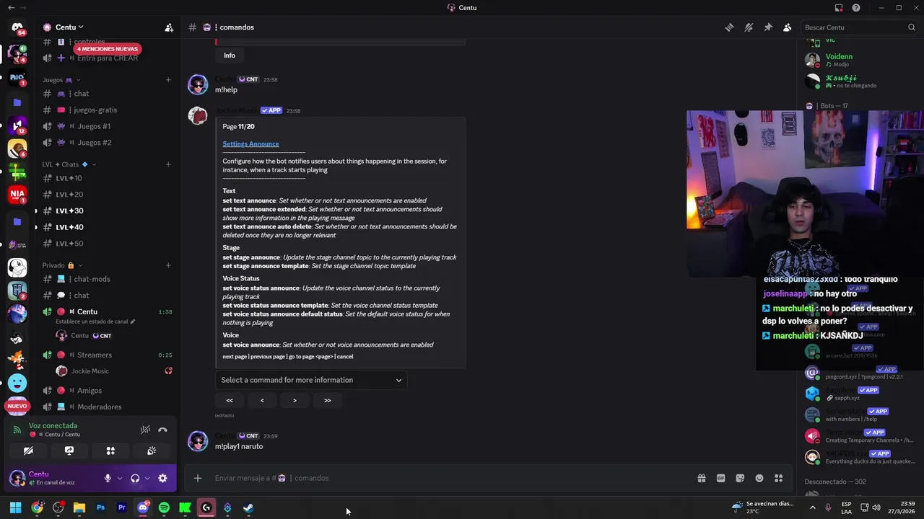Screen dimensions: 924x519
Task: Click the plus attach button in message bar
Action: (x=198, y=478)
